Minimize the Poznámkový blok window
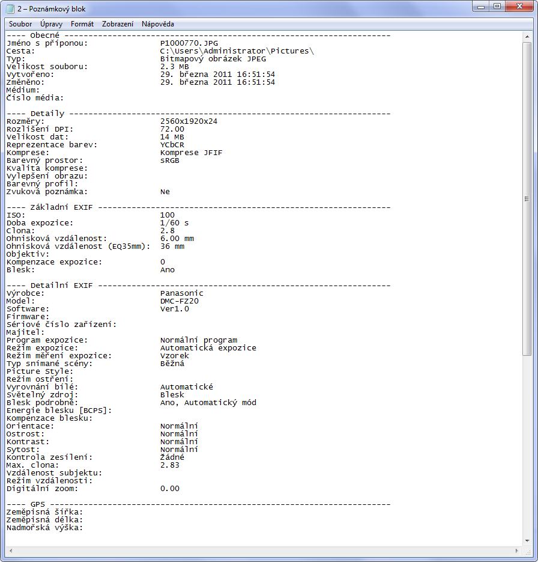Image resolution: width=538 pixels, height=562 pixels. [x=481, y=7]
